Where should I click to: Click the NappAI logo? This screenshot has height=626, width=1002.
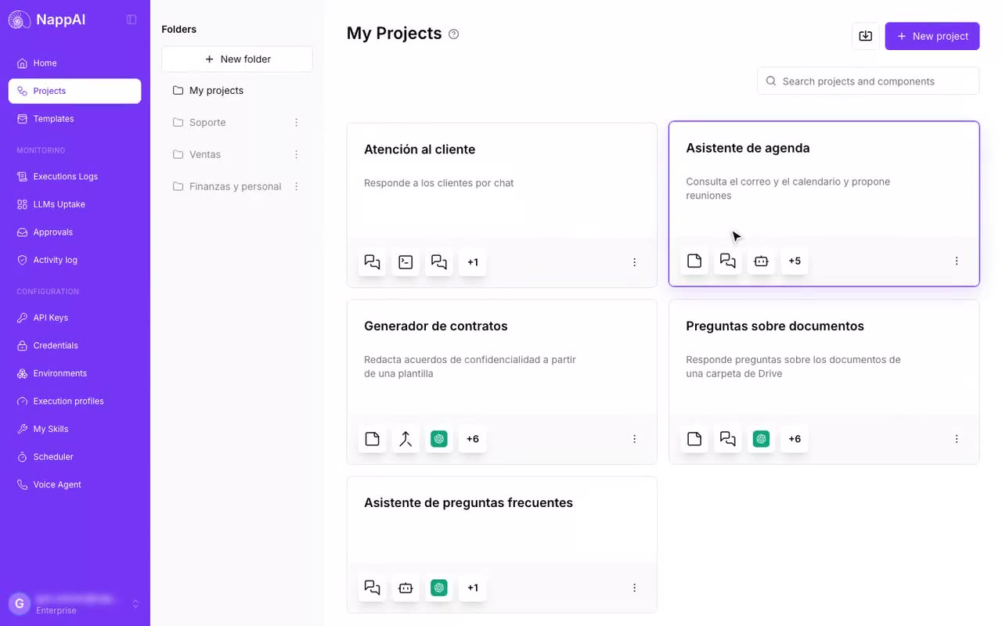(47, 20)
